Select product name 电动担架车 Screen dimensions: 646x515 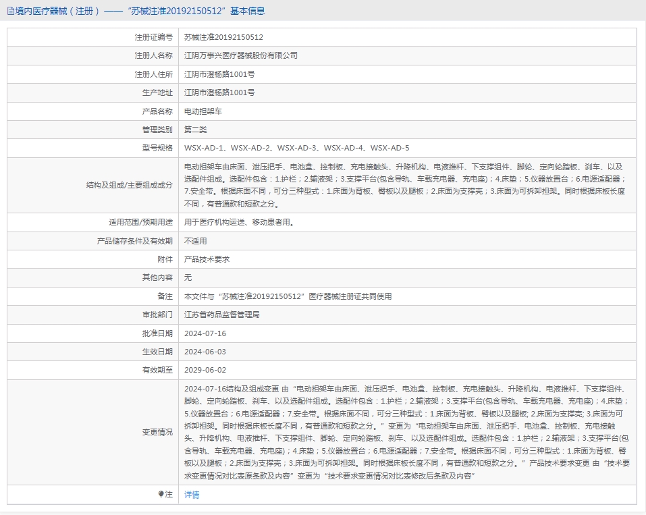(203, 111)
